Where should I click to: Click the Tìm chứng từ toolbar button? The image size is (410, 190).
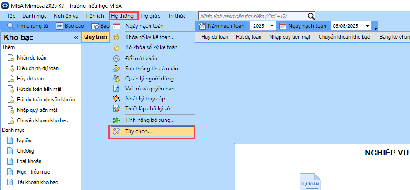pyautogui.click(x=28, y=26)
